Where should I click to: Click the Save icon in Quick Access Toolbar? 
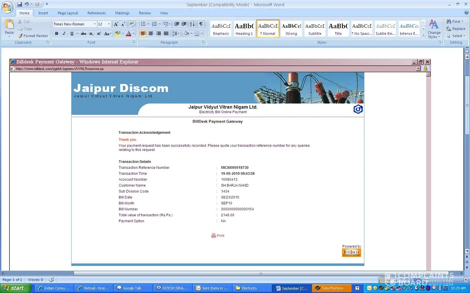coord(20,4)
